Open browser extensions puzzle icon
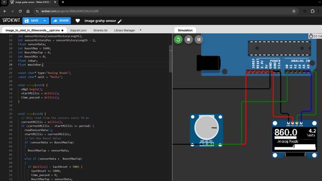Image resolution: width=322 pixels, height=181 pixels. tap(312, 11)
